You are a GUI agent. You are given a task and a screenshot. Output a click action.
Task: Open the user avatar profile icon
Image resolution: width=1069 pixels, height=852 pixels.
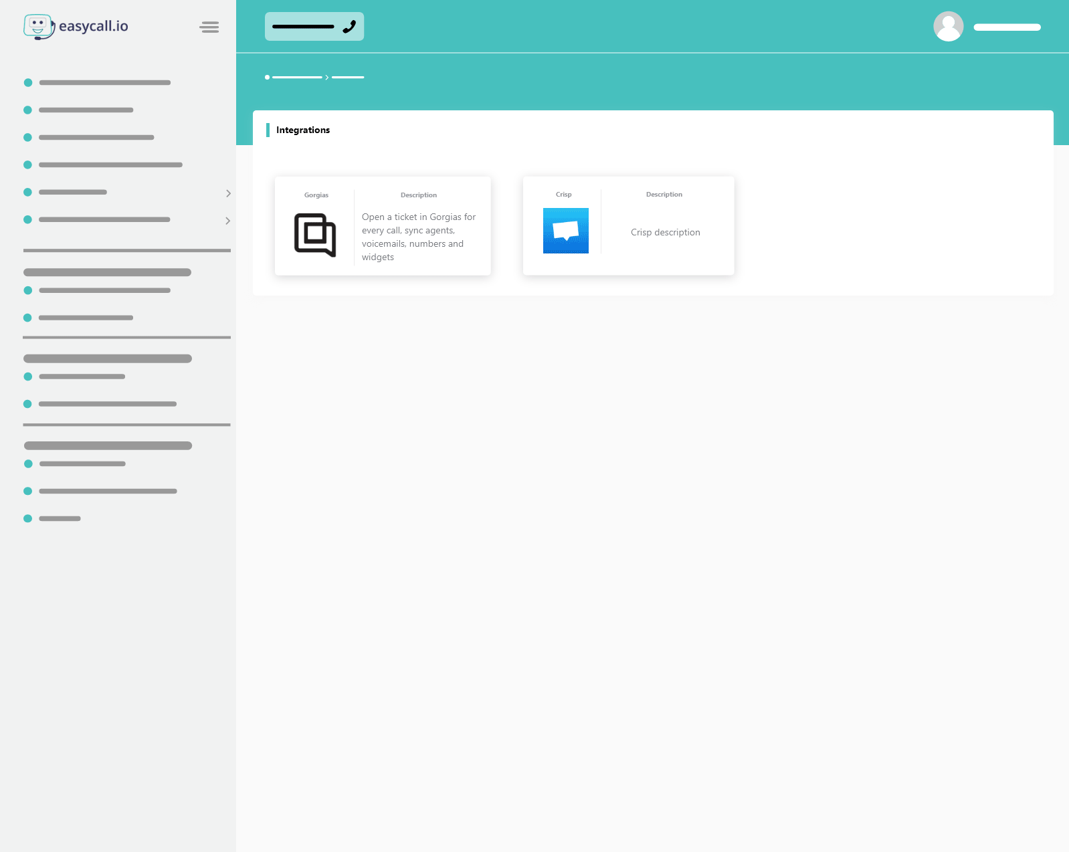(949, 27)
